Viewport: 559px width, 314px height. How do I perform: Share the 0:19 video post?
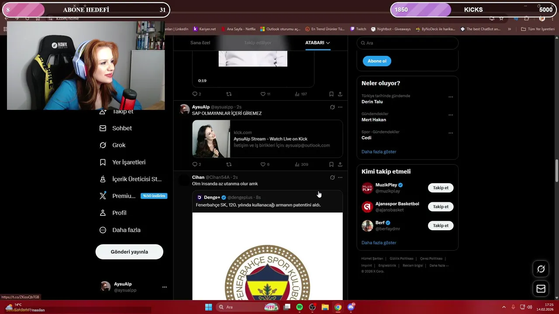pos(340,94)
